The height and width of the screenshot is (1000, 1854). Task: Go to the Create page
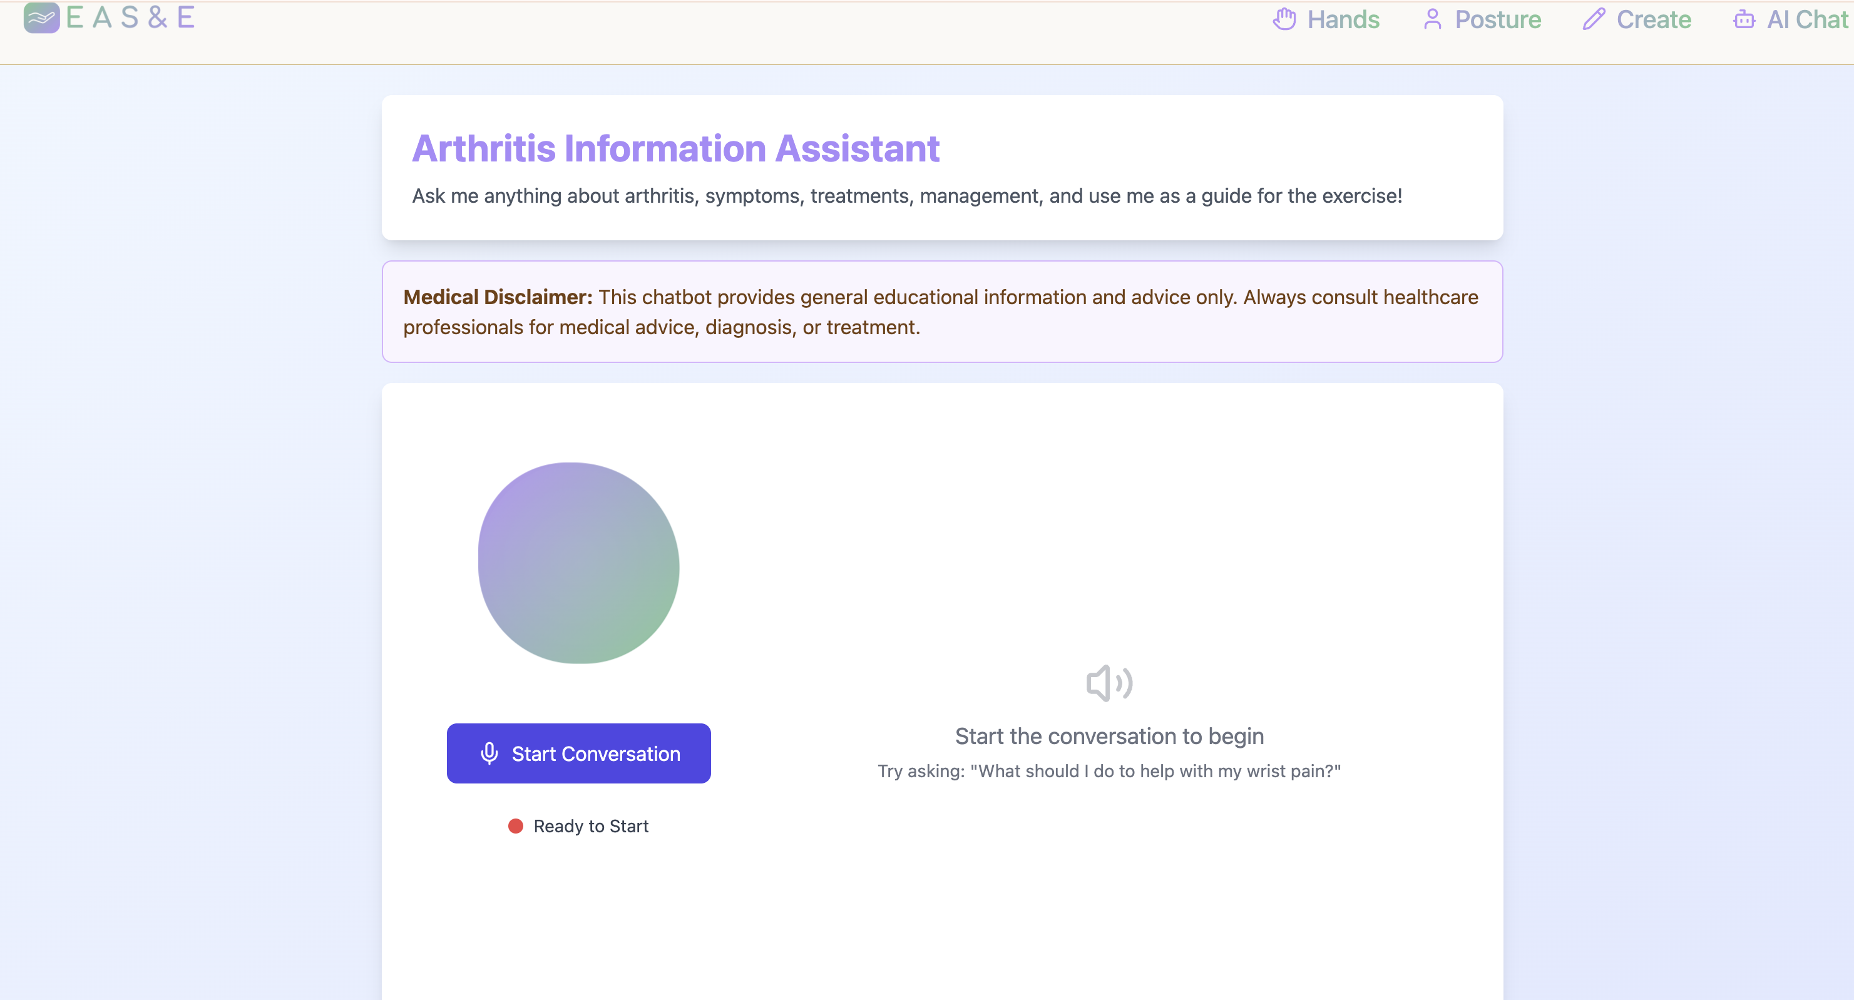pos(1653,19)
